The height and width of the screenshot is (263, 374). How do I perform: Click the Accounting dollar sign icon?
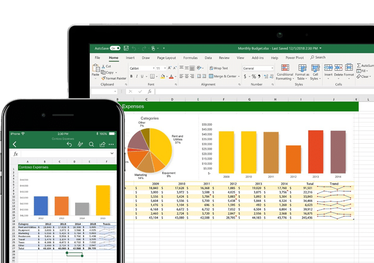[x=245, y=76]
